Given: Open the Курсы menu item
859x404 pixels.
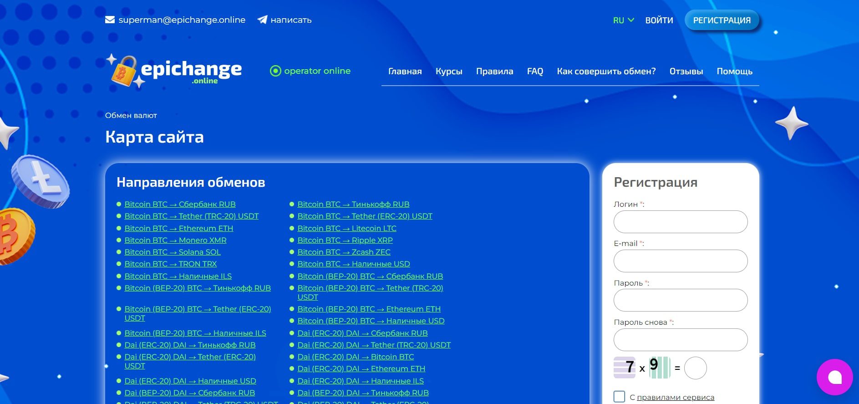Looking at the screenshot, I should (449, 71).
